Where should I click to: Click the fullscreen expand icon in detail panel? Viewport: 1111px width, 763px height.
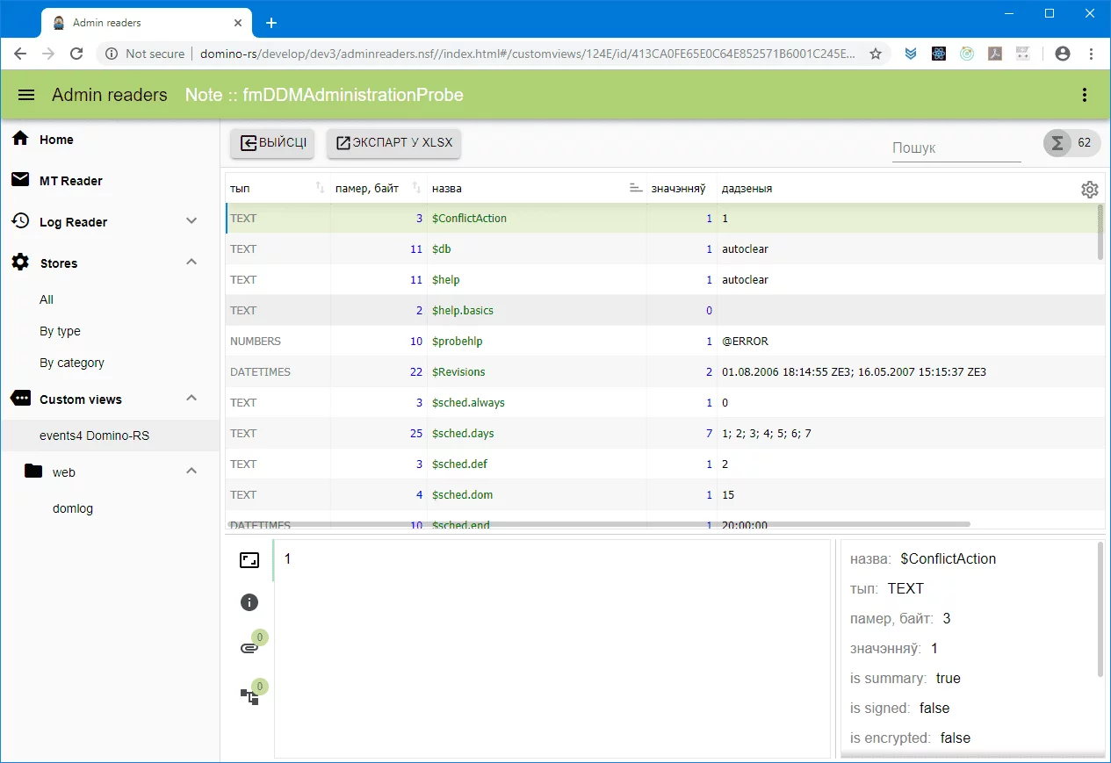(249, 560)
